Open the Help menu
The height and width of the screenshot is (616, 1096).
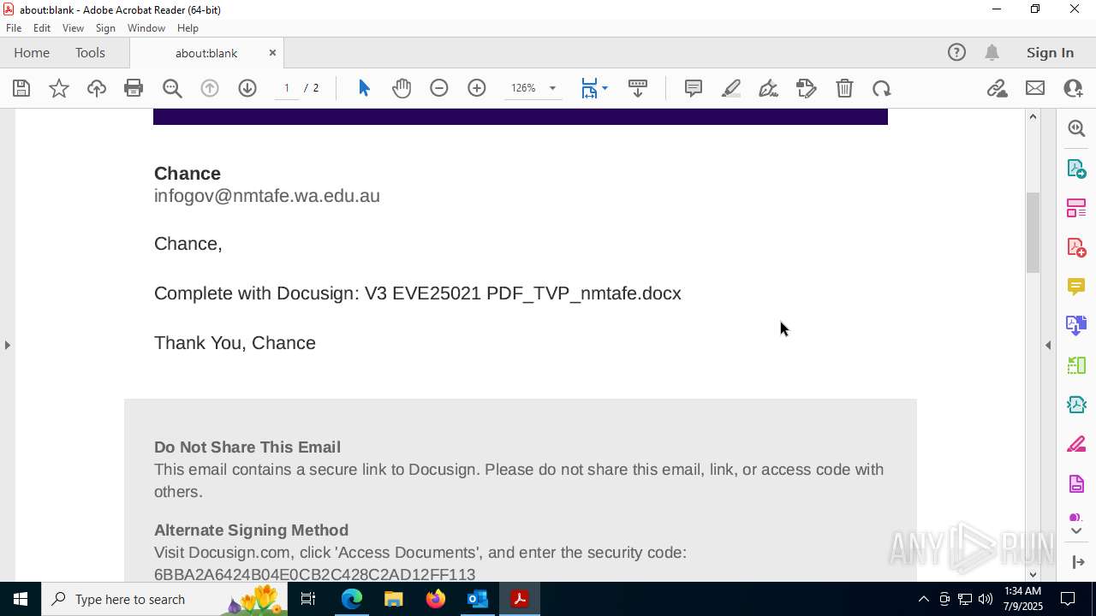[188, 28]
